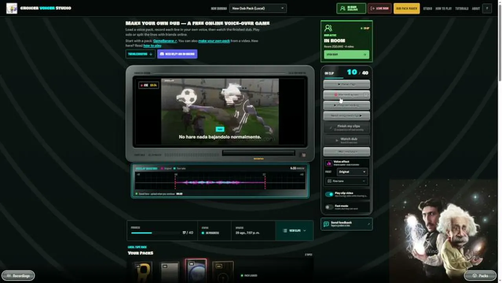502x283 pixels.
Task: Click the sliders icon beside Fine tune
Action: coord(329,181)
